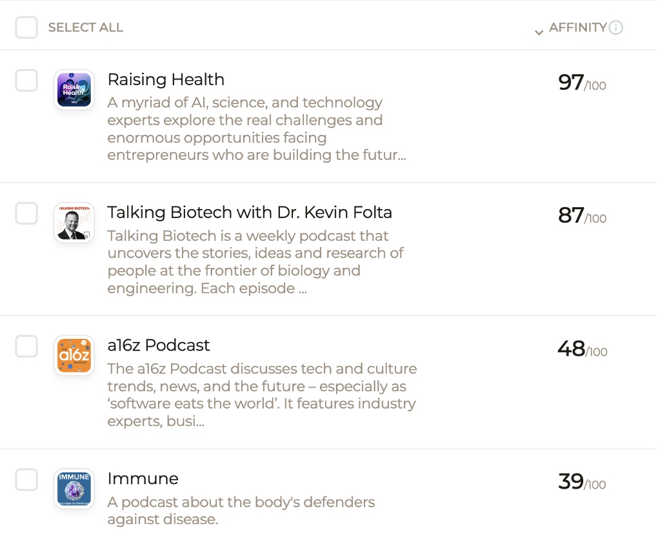Open Talking Biotech with Dr. Kevin Folta
Viewport: 658px width, 546px height.
coord(250,212)
